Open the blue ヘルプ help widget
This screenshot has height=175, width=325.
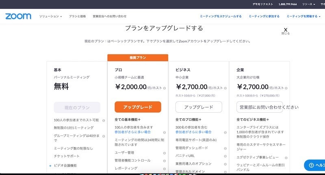coord(315,165)
